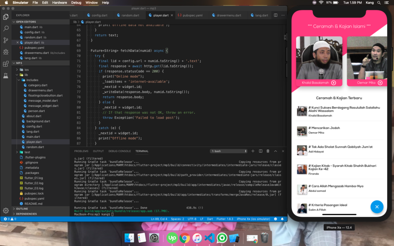Change indentation via Spaces: 2
The image size is (394, 246).
177,219
